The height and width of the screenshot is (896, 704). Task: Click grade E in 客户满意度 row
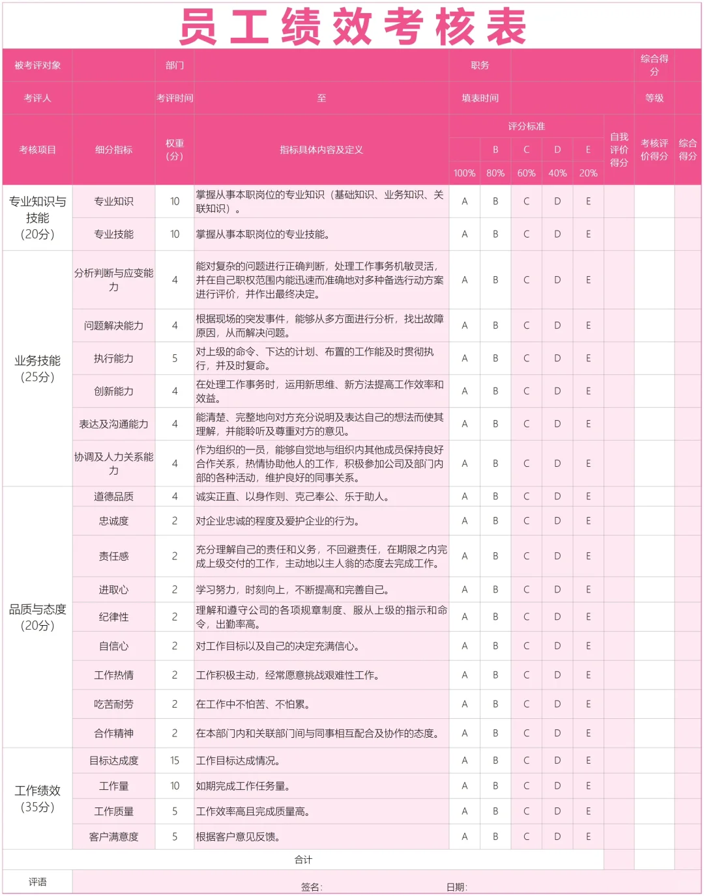588,837
